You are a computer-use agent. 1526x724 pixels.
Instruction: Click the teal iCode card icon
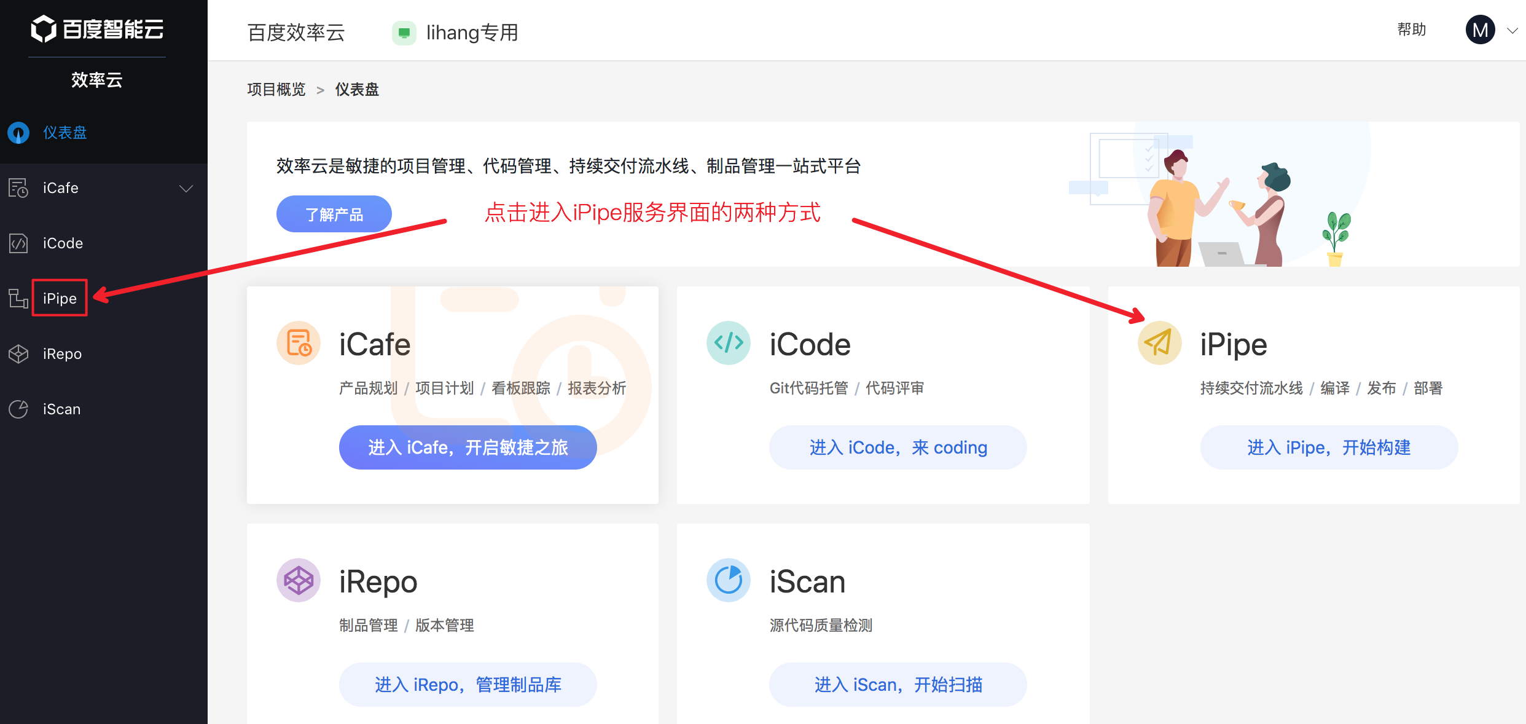[729, 343]
